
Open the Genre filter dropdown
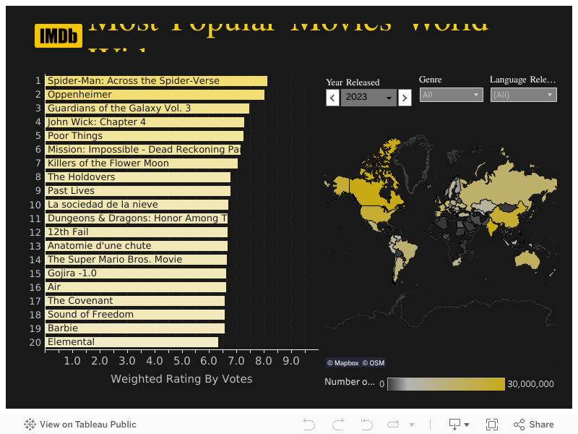[451, 95]
